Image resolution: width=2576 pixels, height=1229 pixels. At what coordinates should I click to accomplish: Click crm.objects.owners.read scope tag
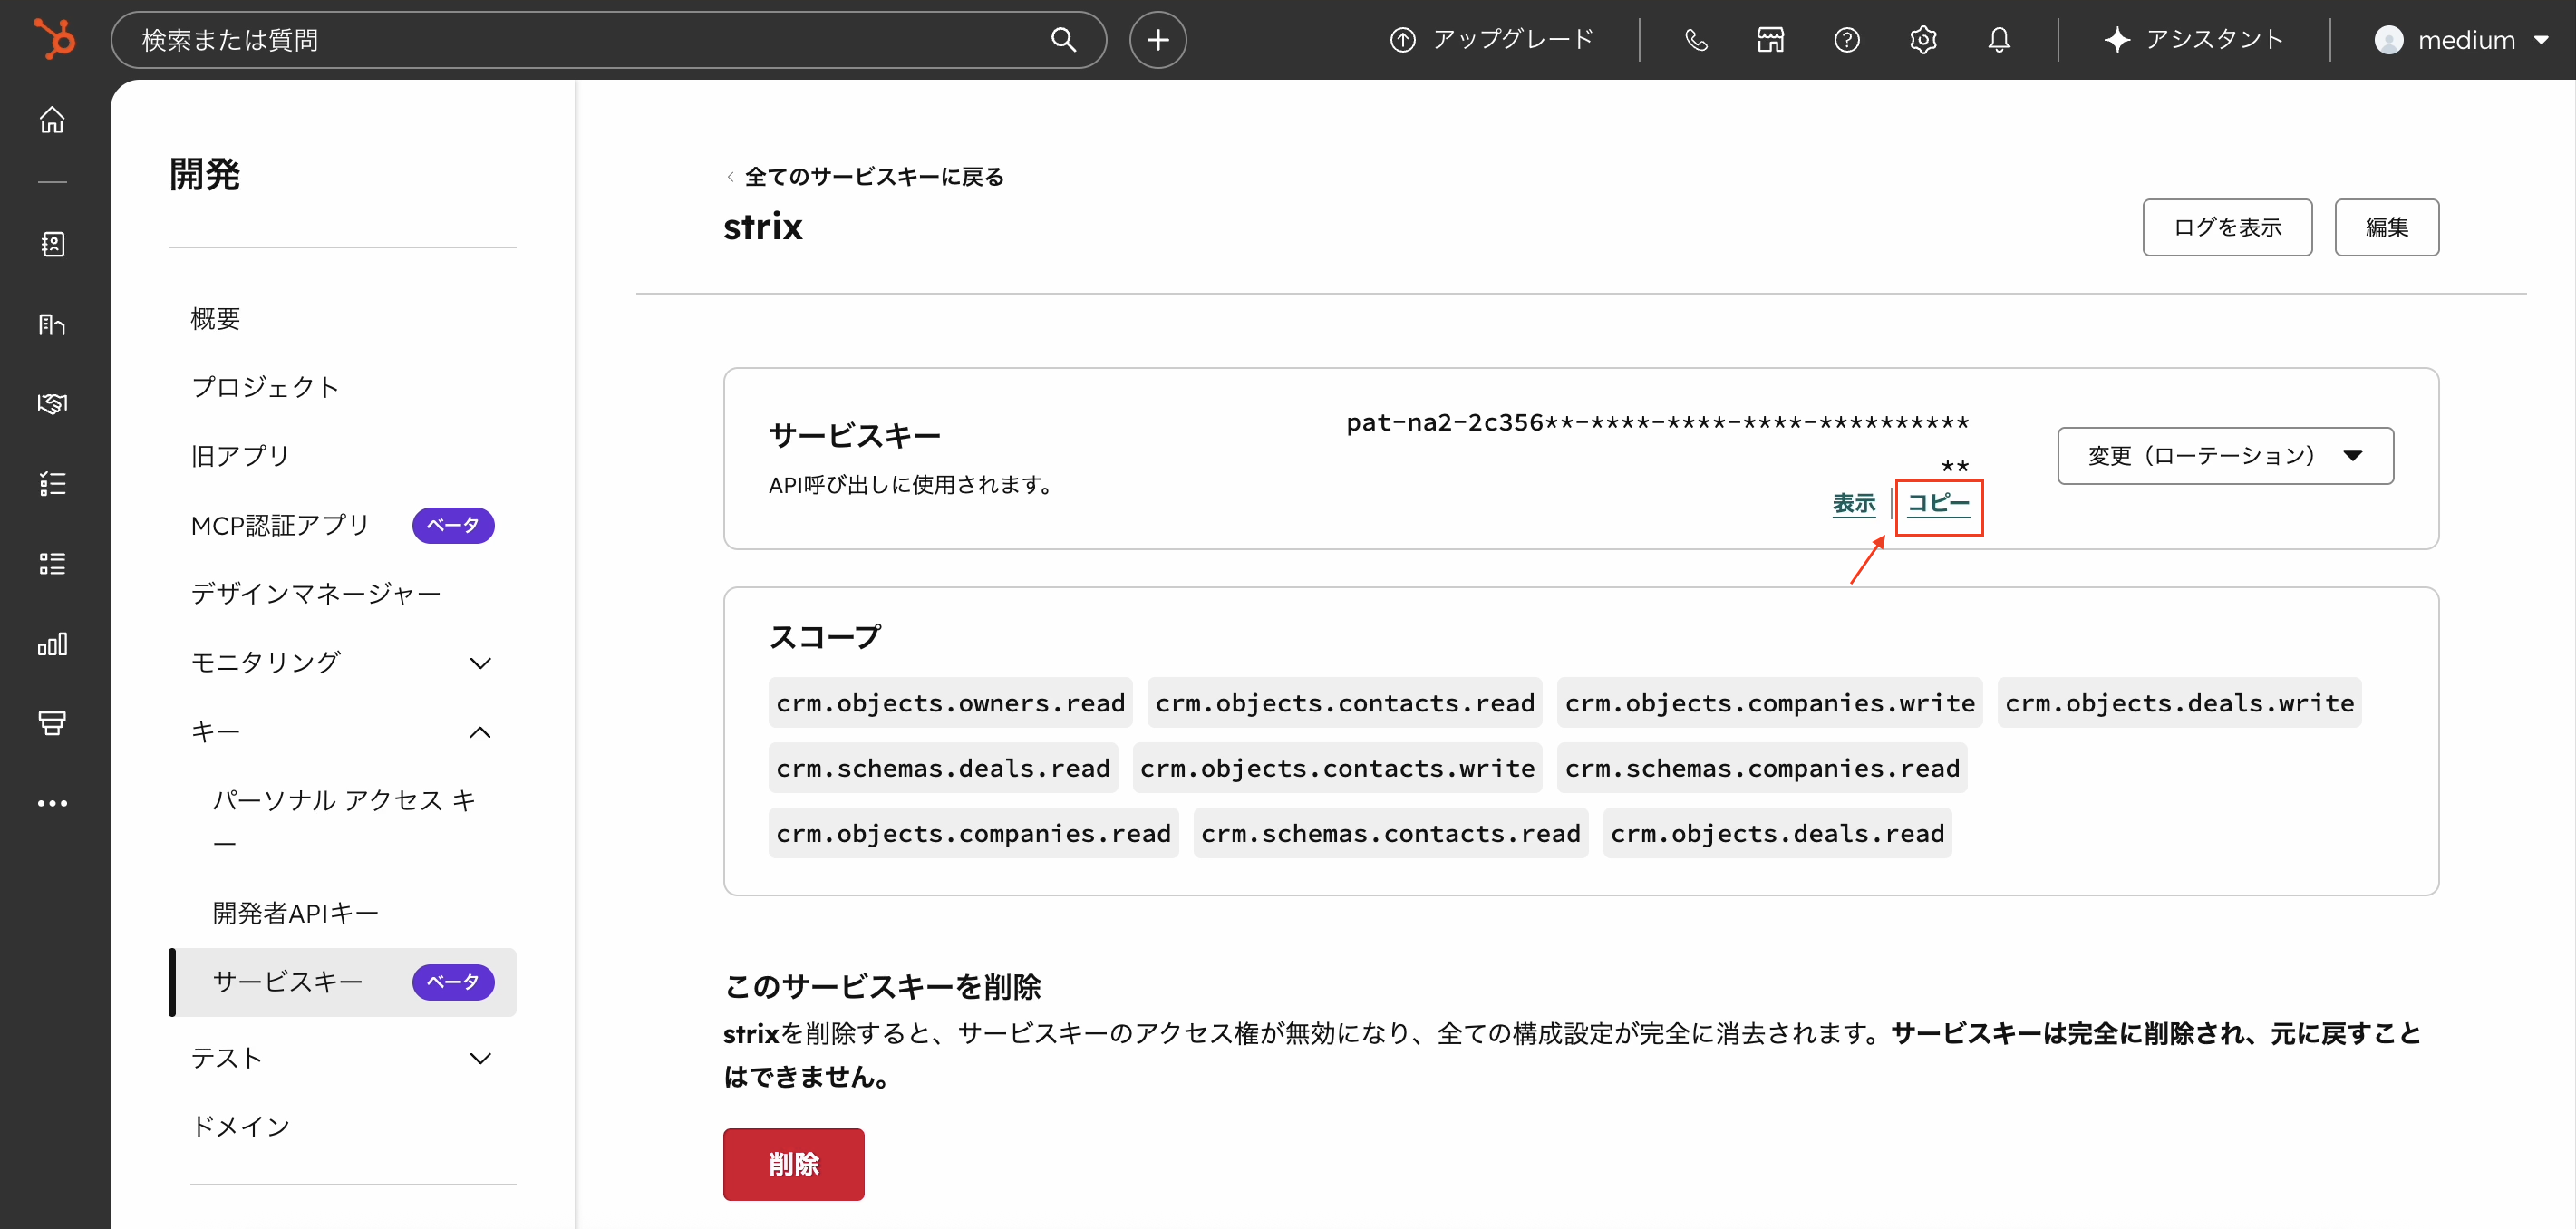[950, 702]
